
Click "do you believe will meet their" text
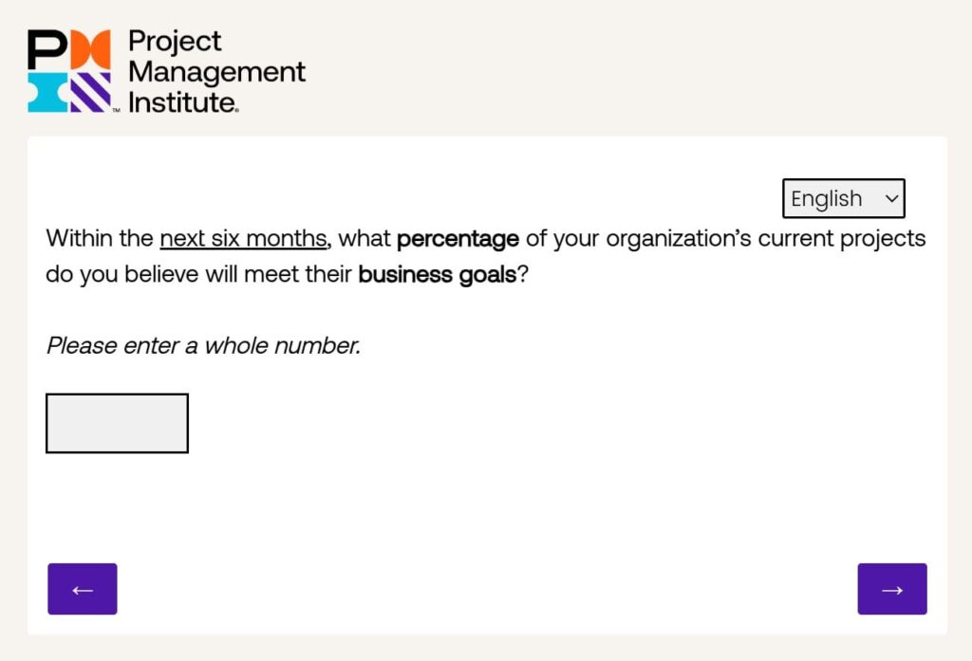pos(198,275)
